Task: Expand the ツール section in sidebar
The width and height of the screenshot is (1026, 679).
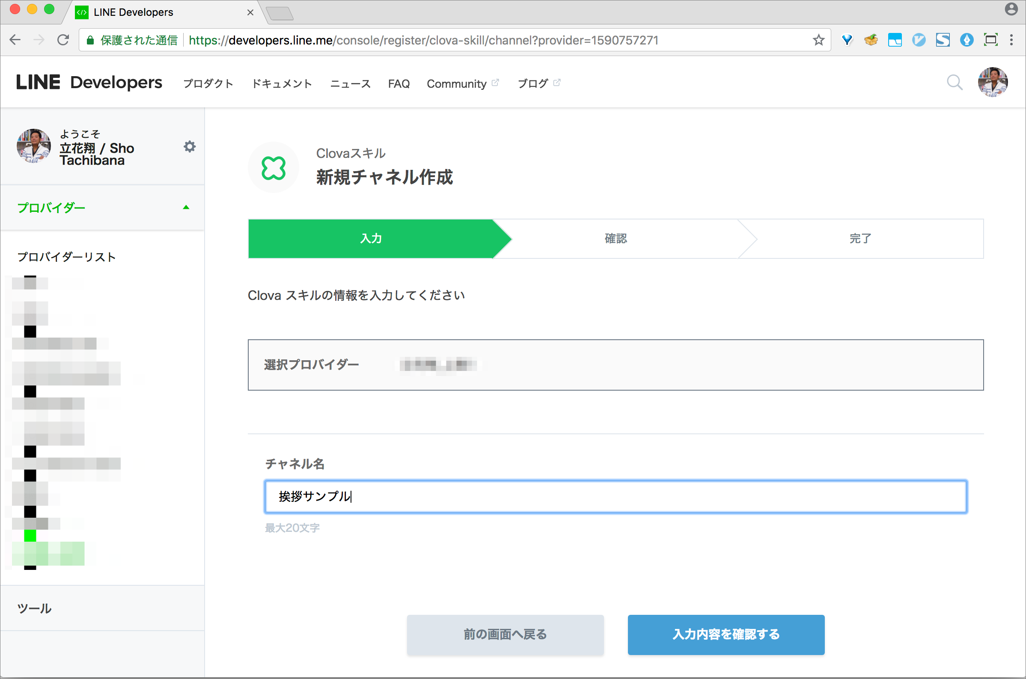Action: pos(103,608)
